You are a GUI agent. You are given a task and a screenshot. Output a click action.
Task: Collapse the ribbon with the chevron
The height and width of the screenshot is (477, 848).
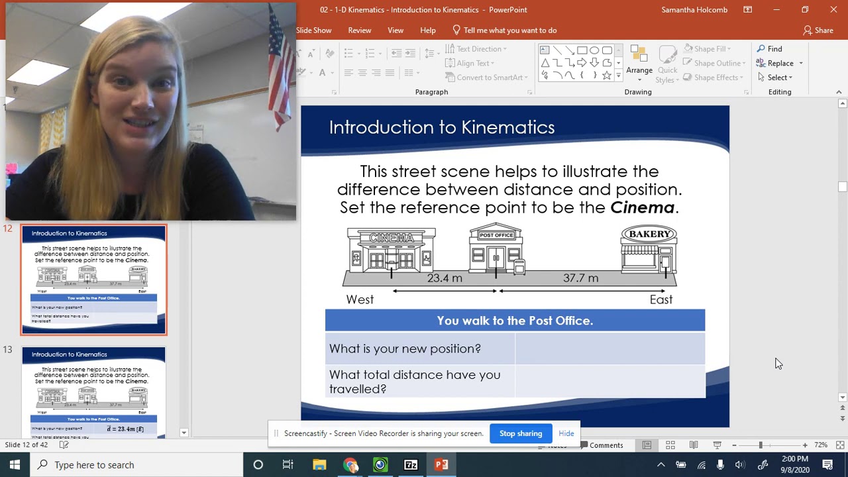tap(839, 92)
